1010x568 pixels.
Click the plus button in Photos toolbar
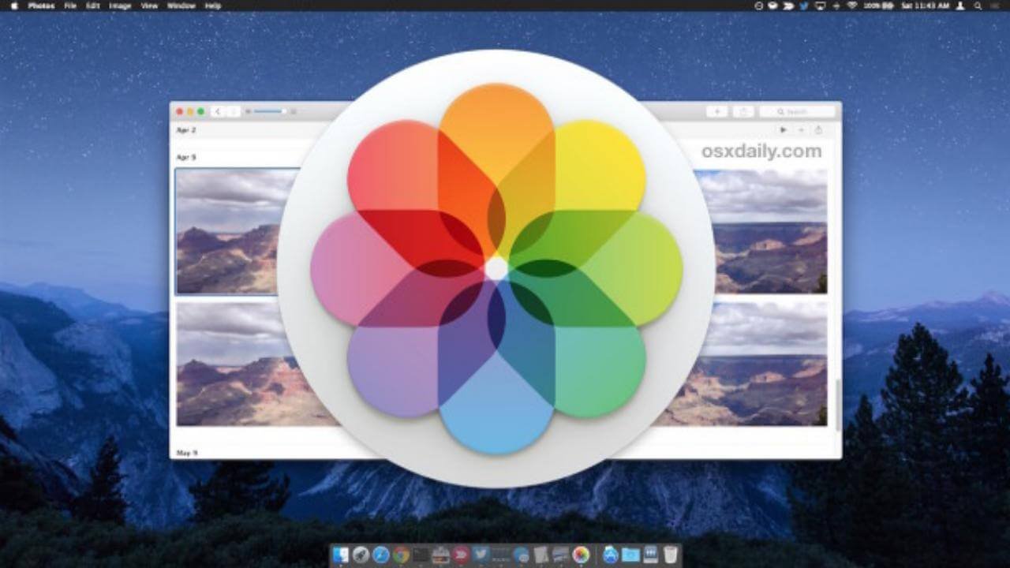coord(716,112)
